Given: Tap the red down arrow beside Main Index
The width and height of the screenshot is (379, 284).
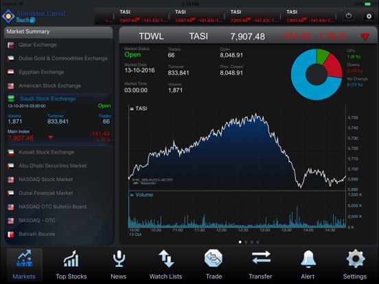Looking at the screenshot, I should click(x=51, y=137).
